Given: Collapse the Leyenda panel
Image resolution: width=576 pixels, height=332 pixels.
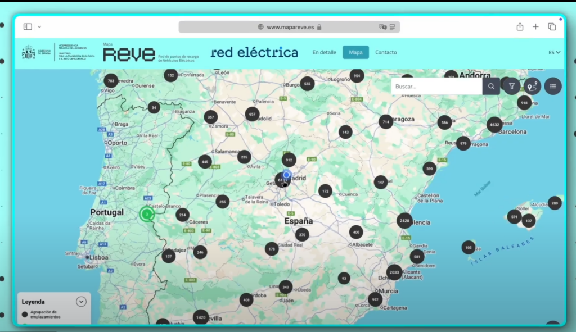Looking at the screenshot, I should click(x=81, y=302).
